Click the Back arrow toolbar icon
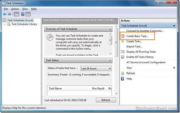The width and height of the screenshot is (180, 113). pos(5,14)
